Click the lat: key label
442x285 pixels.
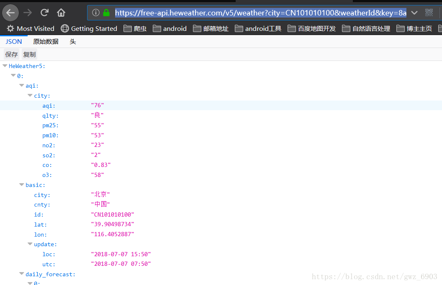click(40, 224)
